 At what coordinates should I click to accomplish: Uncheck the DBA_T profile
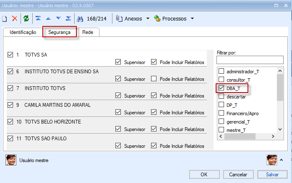[221, 88]
